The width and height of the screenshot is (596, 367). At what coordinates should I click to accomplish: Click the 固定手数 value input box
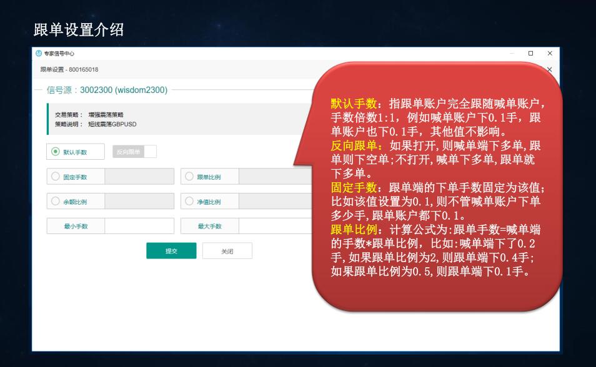pyautogui.click(x=139, y=177)
